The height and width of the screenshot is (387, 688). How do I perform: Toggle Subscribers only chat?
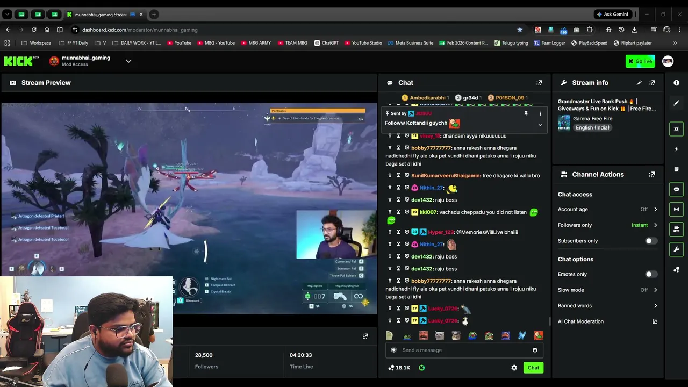(x=650, y=241)
